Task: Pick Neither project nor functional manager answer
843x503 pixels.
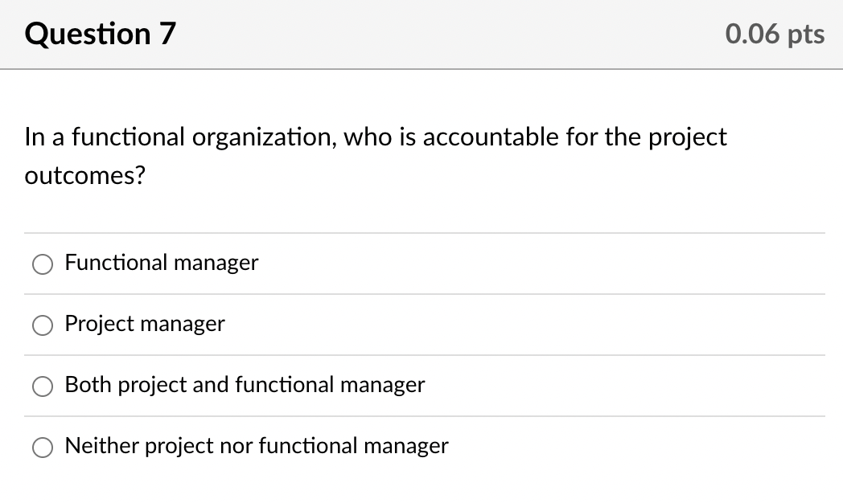Action: (x=42, y=447)
